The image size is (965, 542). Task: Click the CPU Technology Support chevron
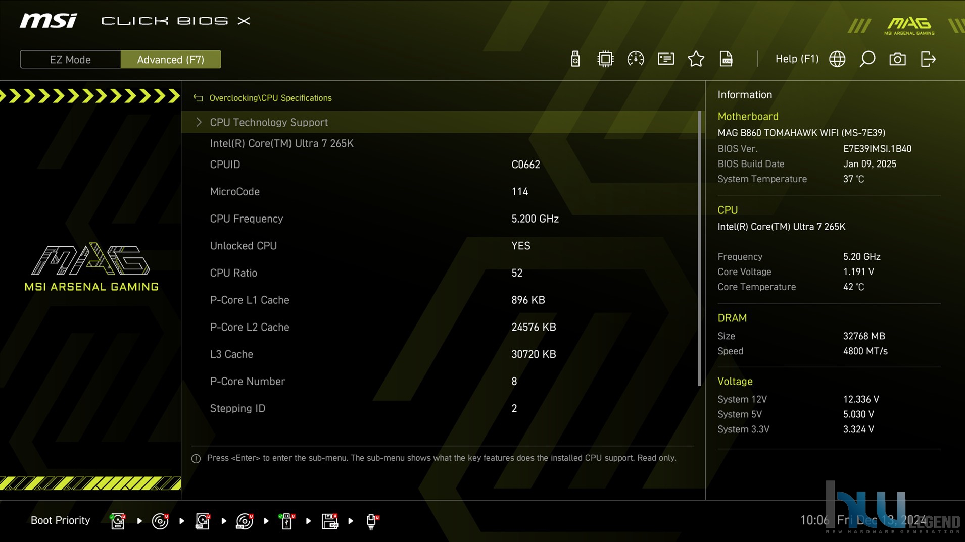click(x=199, y=122)
